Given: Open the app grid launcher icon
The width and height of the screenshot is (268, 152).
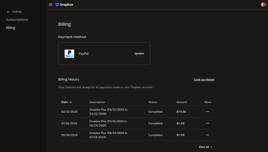Looking at the screenshot, I should click(x=51, y=5).
